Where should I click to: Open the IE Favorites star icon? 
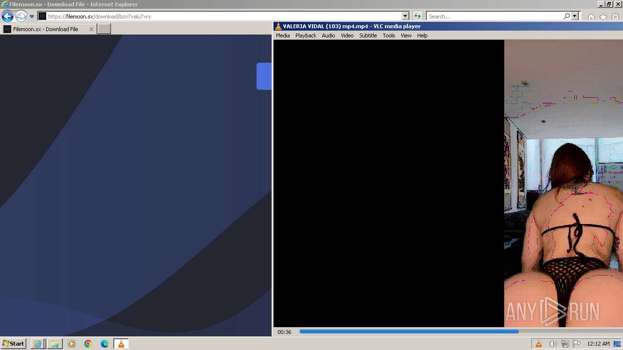click(603, 17)
